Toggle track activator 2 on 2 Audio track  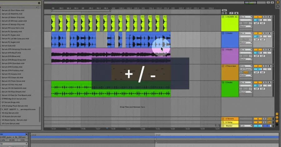pyautogui.click(x=258, y=33)
